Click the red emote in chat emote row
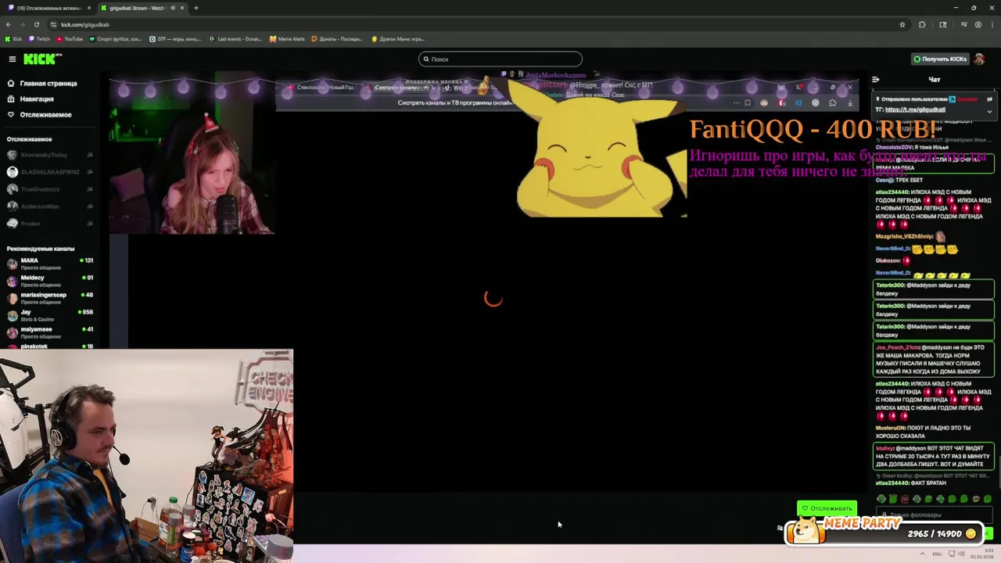1001x563 pixels. coord(905,499)
